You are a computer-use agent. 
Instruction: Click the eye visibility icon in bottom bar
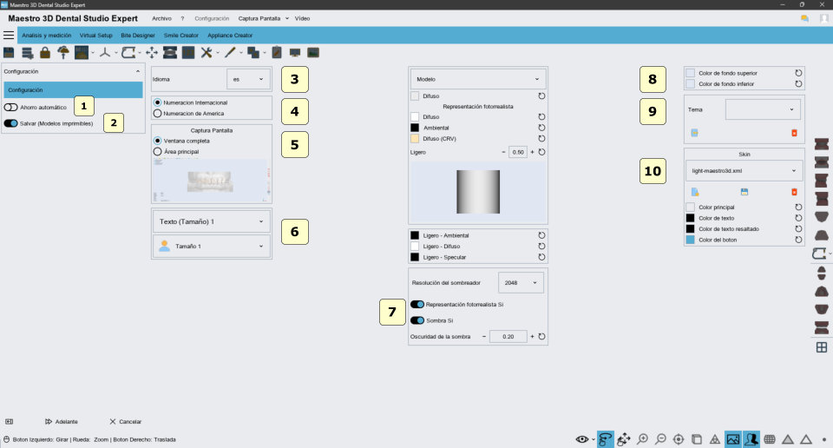tap(582, 439)
